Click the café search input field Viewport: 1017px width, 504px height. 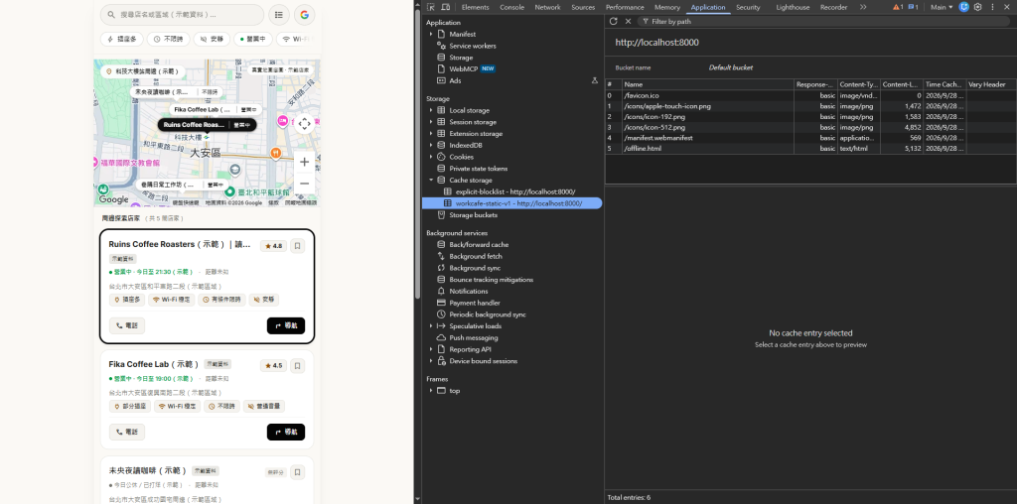click(183, 14)
